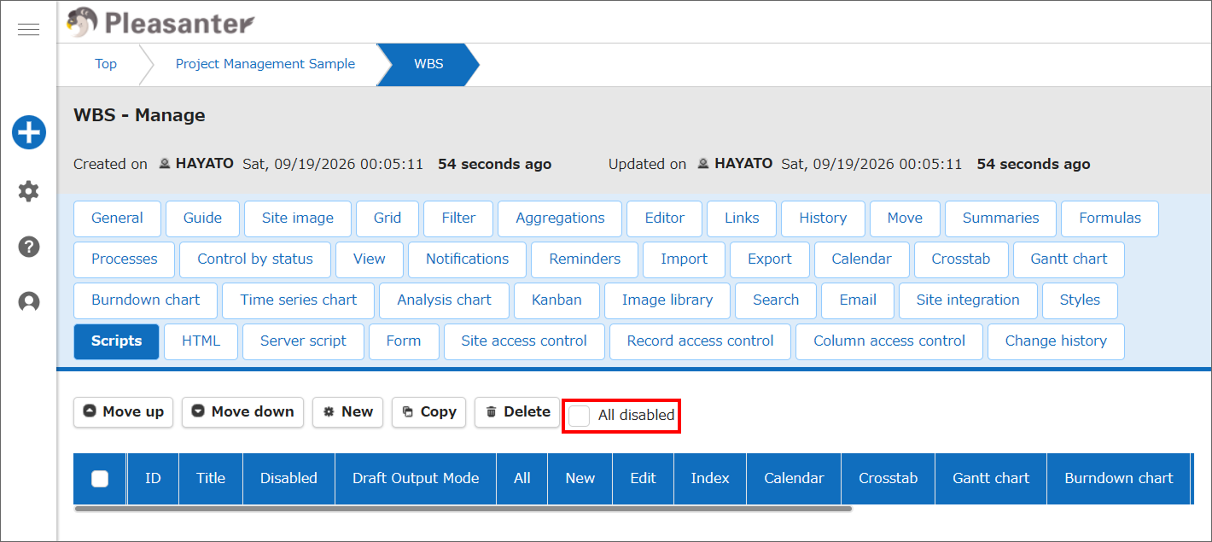Open the Record access control tab
The width and height of the screenshot is (1212, 542).
coord(700,341)
